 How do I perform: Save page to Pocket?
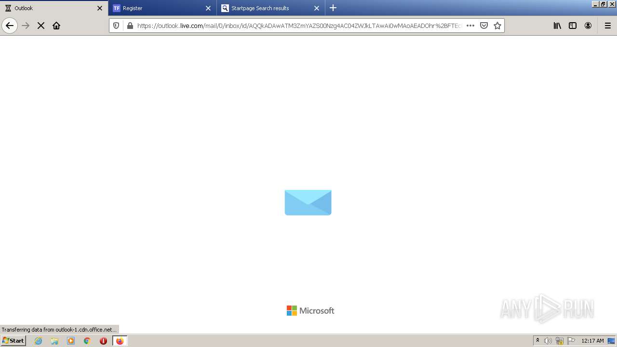[484, 26]
